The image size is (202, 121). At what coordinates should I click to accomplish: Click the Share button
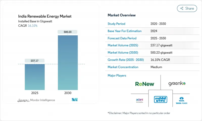(x=187, y=8)
